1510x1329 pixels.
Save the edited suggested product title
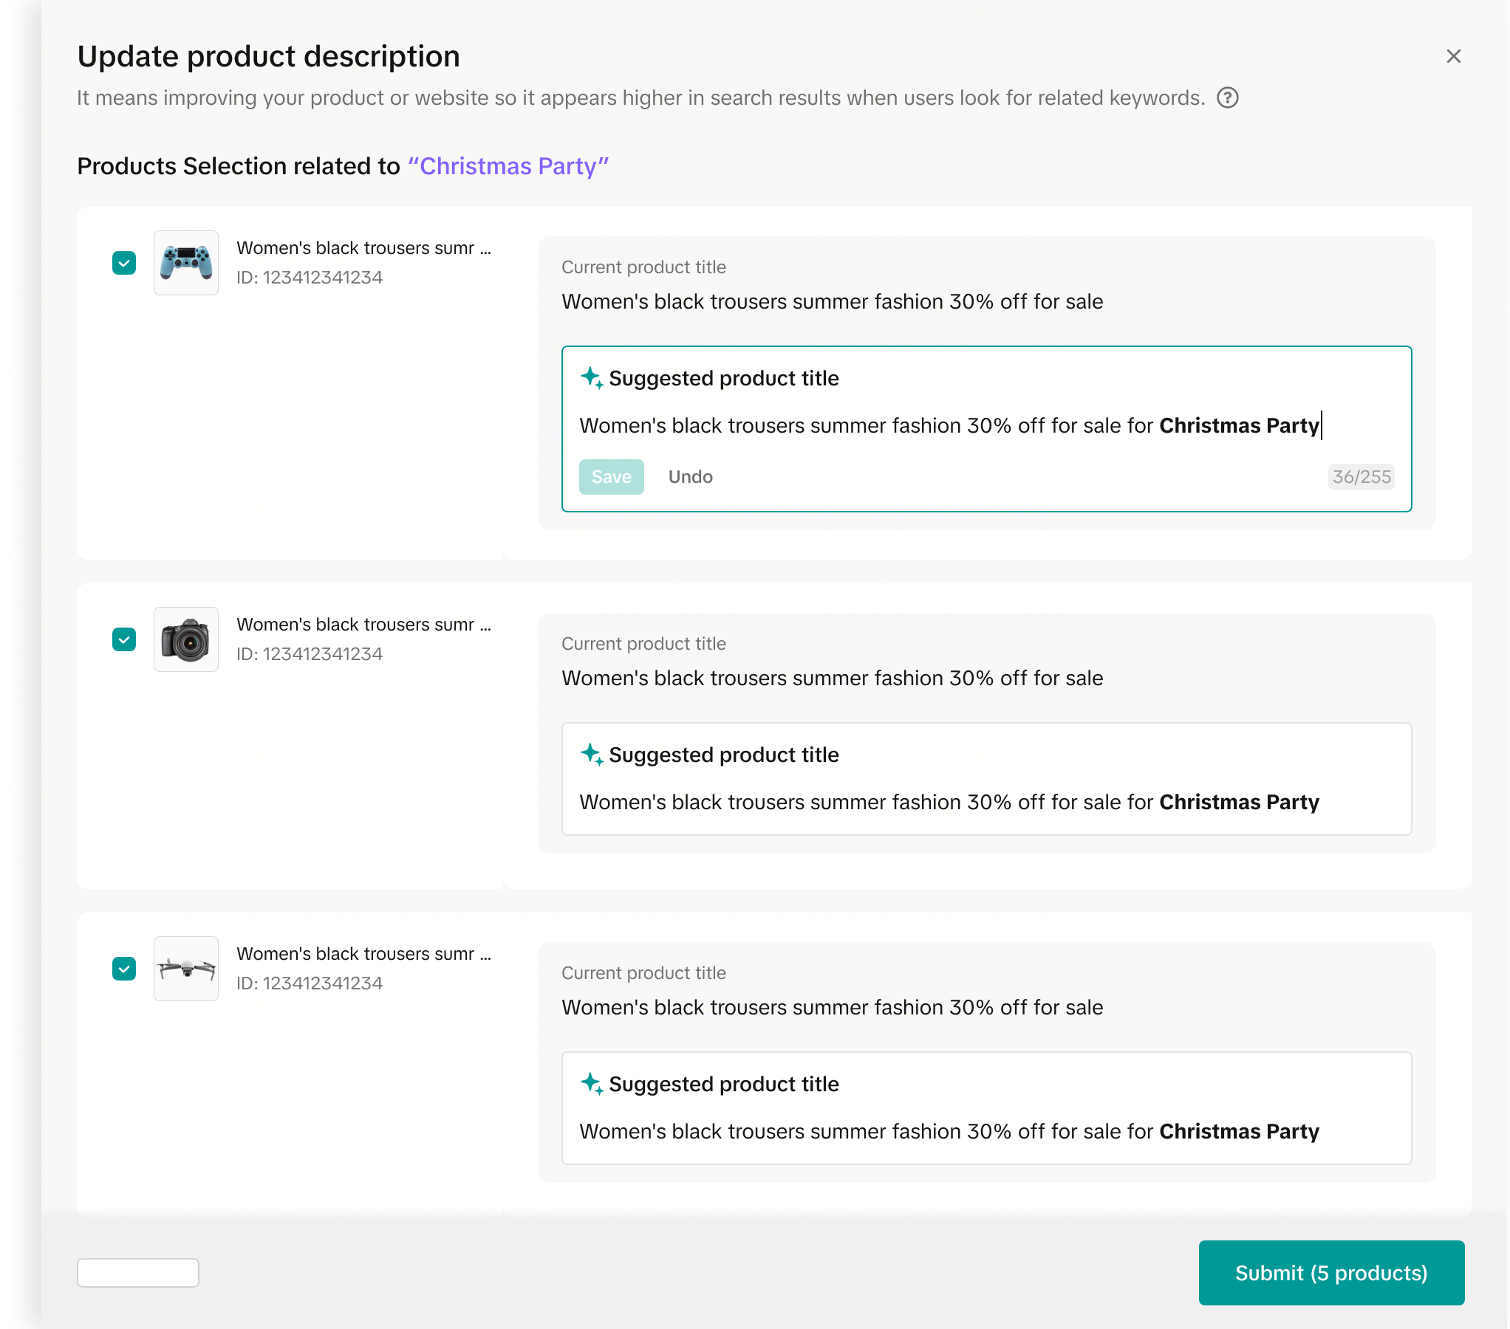611,477
